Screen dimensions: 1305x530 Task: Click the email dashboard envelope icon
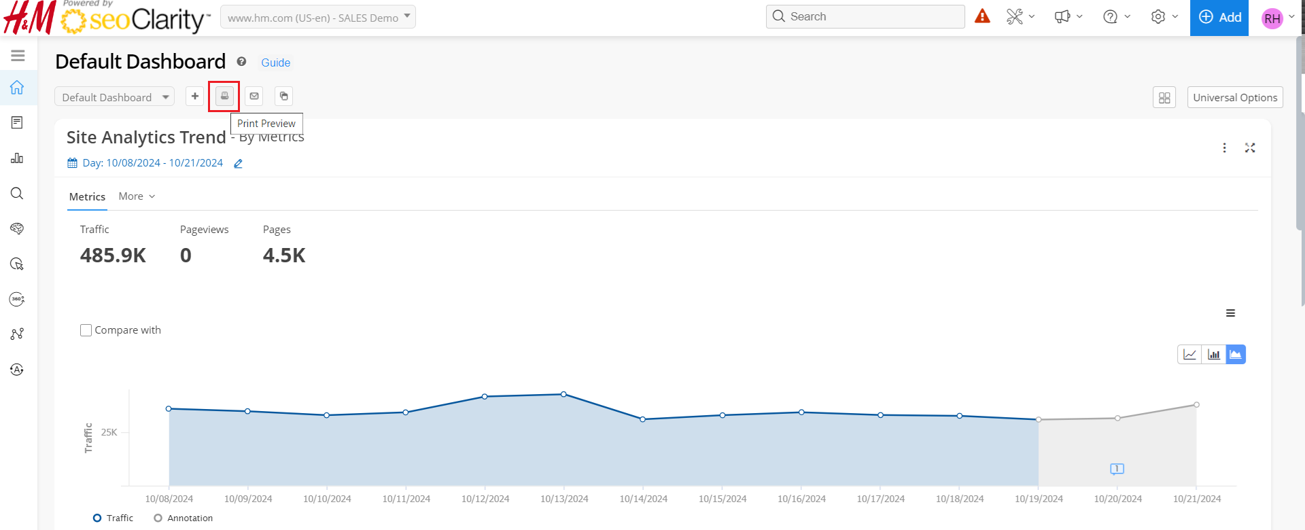tap(254, 96)
